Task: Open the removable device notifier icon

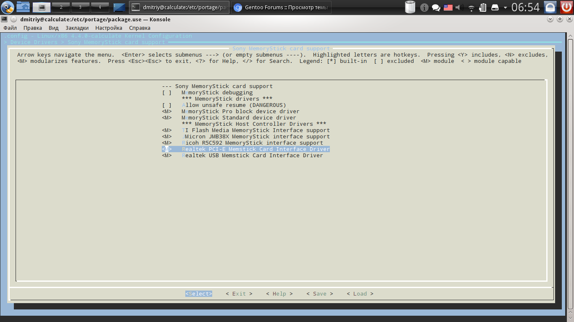Action: tap(495, 8)
